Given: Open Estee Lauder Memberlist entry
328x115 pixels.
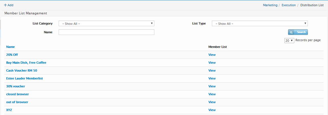Looking at the screenshot, I should 24,78.
